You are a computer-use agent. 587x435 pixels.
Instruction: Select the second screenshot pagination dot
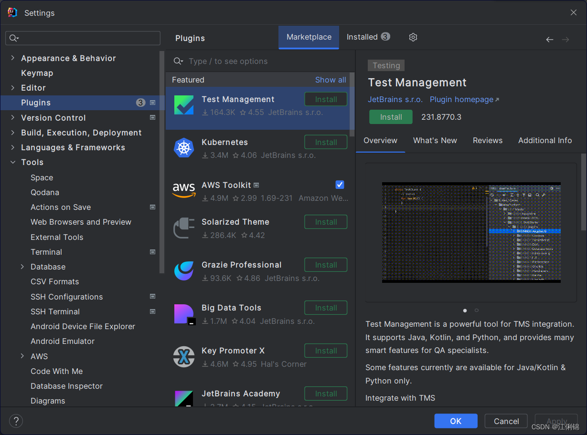pos(477,310)
